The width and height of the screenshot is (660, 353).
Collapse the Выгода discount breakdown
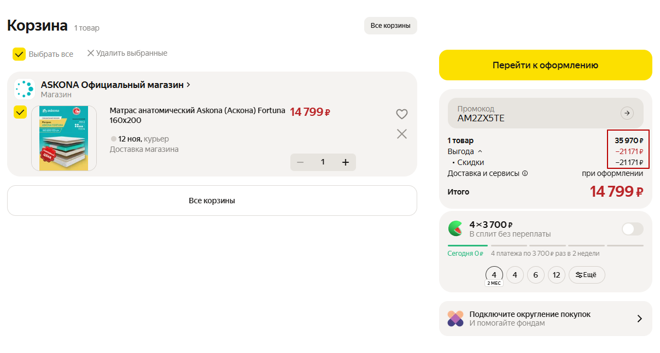coord(480,151)
